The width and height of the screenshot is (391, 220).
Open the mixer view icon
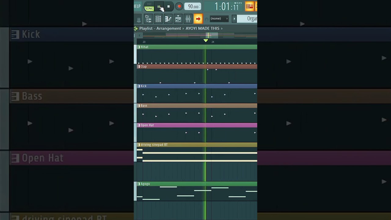(x=188, y=19)
